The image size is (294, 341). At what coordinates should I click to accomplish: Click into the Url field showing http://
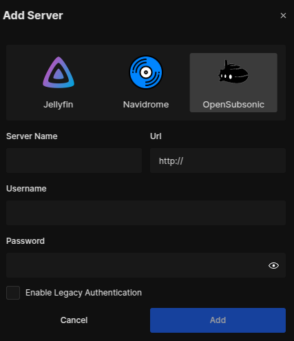pyautogui.click(x=218, y=161)
